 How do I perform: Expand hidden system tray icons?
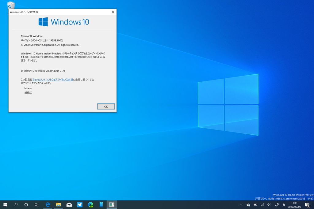pyautogui.click(x=241, y=205)
